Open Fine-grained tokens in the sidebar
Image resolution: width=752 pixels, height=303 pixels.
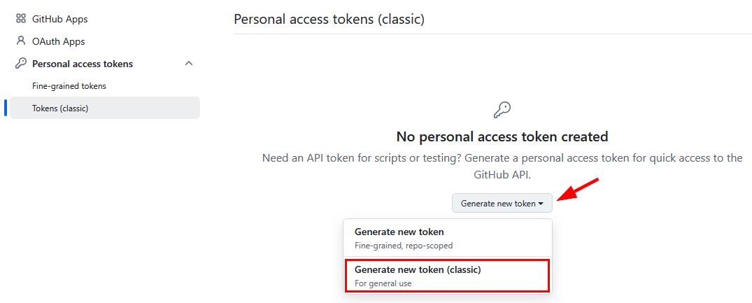(69, 86)
